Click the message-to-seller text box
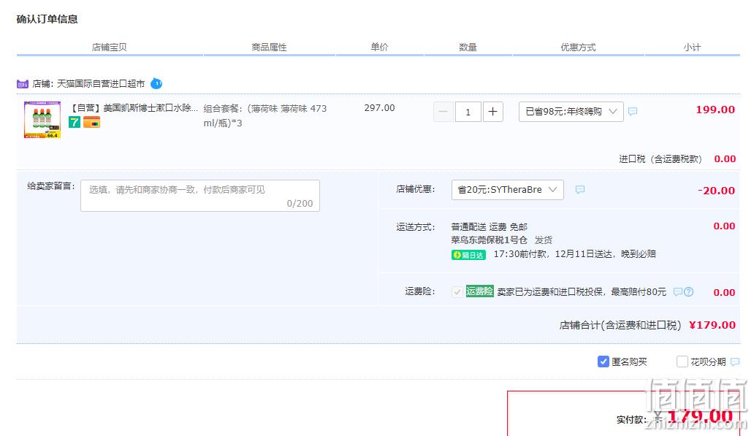The width and height of the screenshot is (754, 436). coord(200,196)
